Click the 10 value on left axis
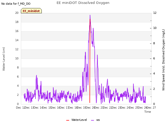167x125 pixels. pyautogui.click(x=17, y=58)
